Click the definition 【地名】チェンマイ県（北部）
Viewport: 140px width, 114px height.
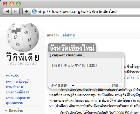click(x=74, y=66)
